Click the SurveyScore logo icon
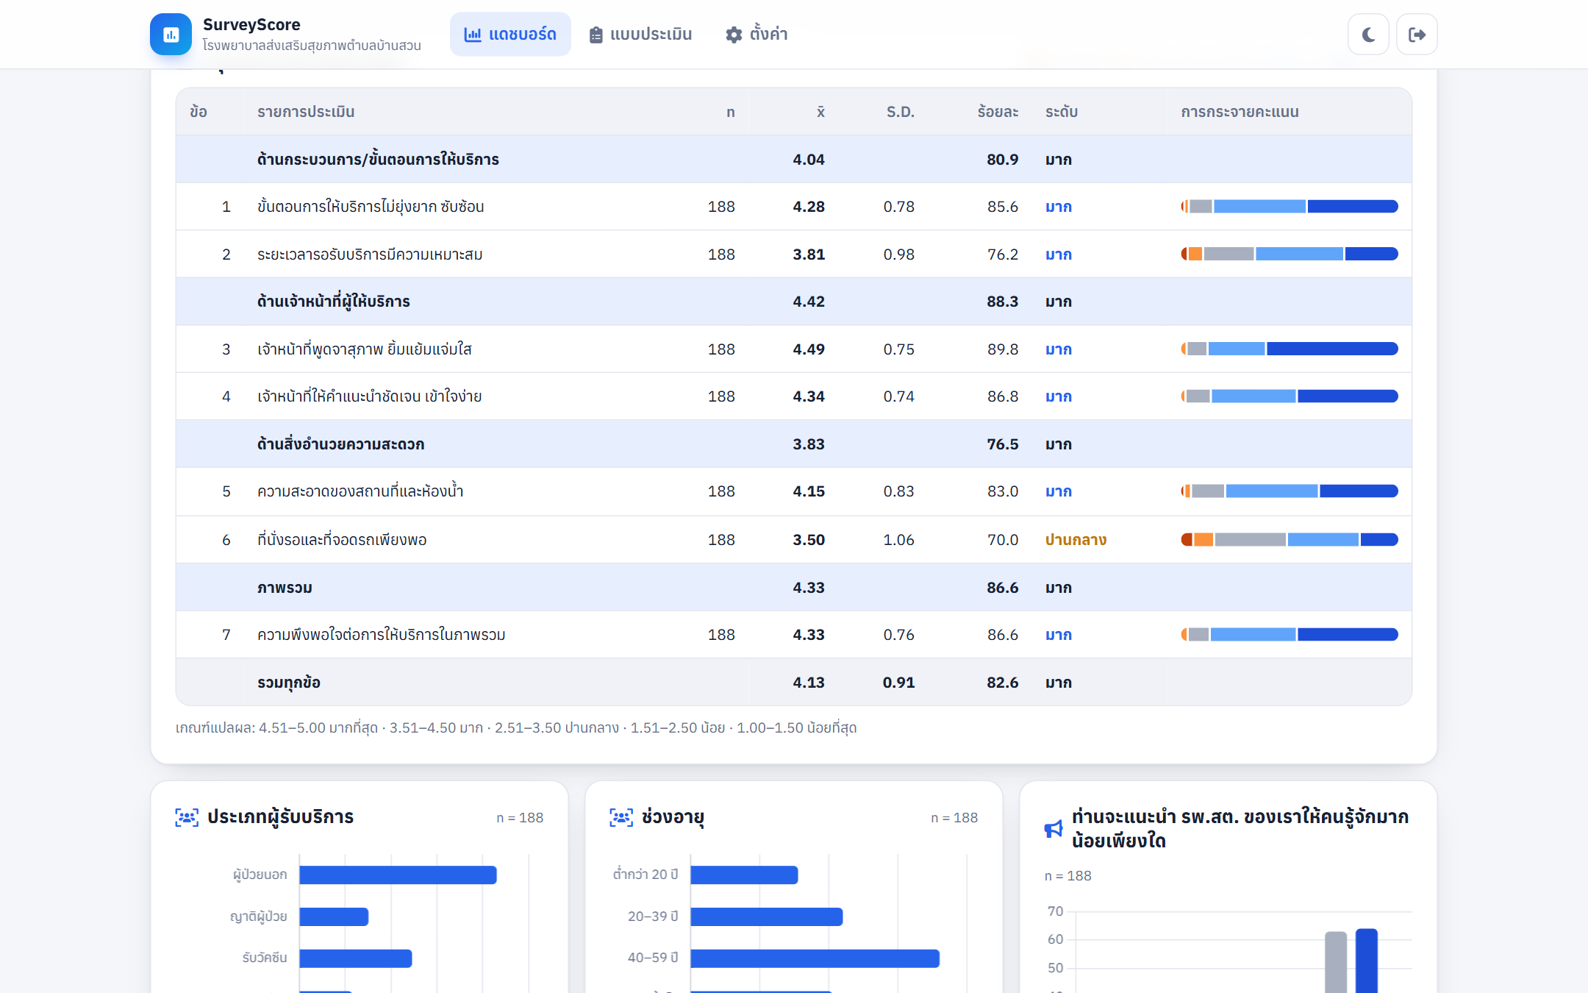The image size is (1588, 993). [171, 35]
